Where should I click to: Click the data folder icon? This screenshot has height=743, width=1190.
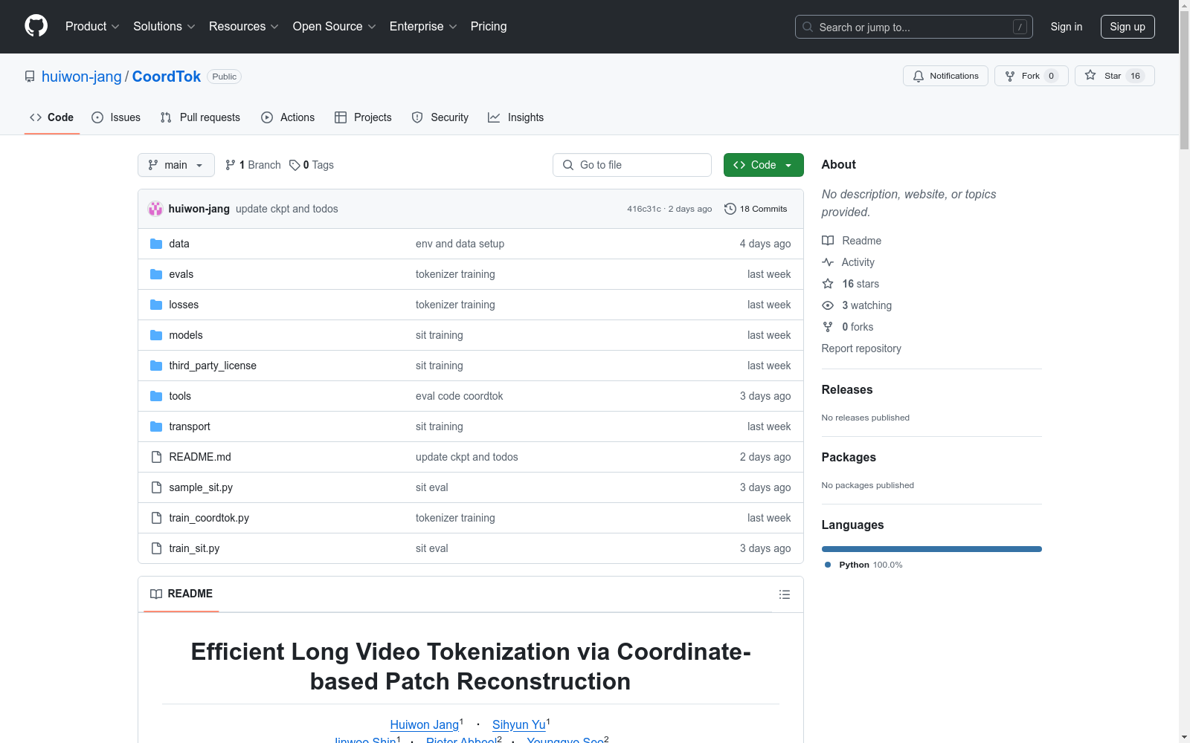156,244
